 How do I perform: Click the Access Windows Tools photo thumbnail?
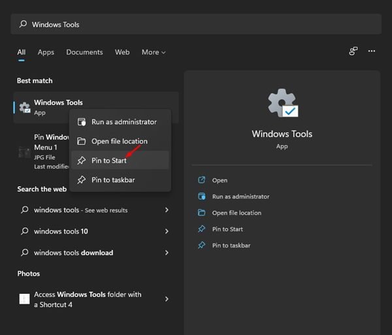click(24, 299)
